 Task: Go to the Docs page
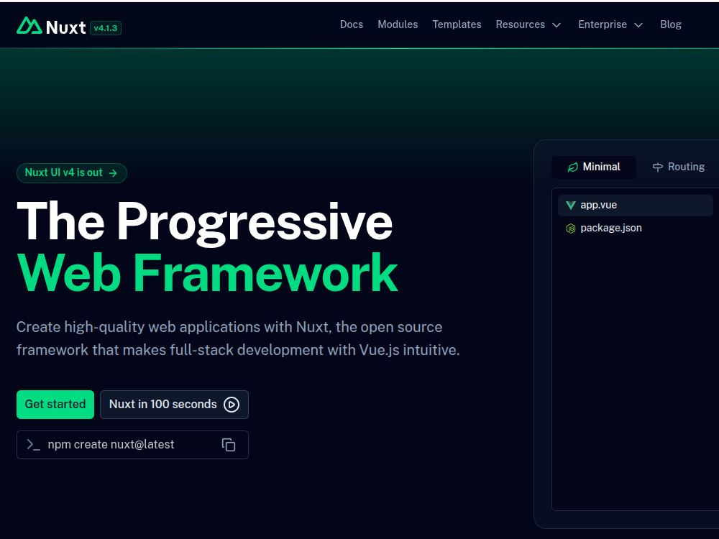[x=352, y=24]
